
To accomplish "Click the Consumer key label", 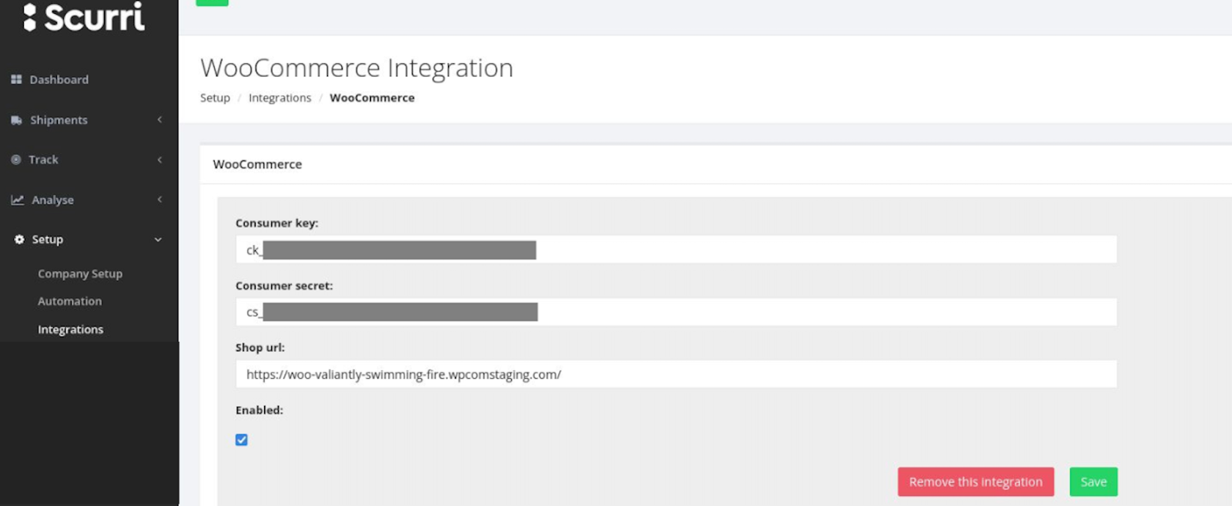I will (277, 223).
